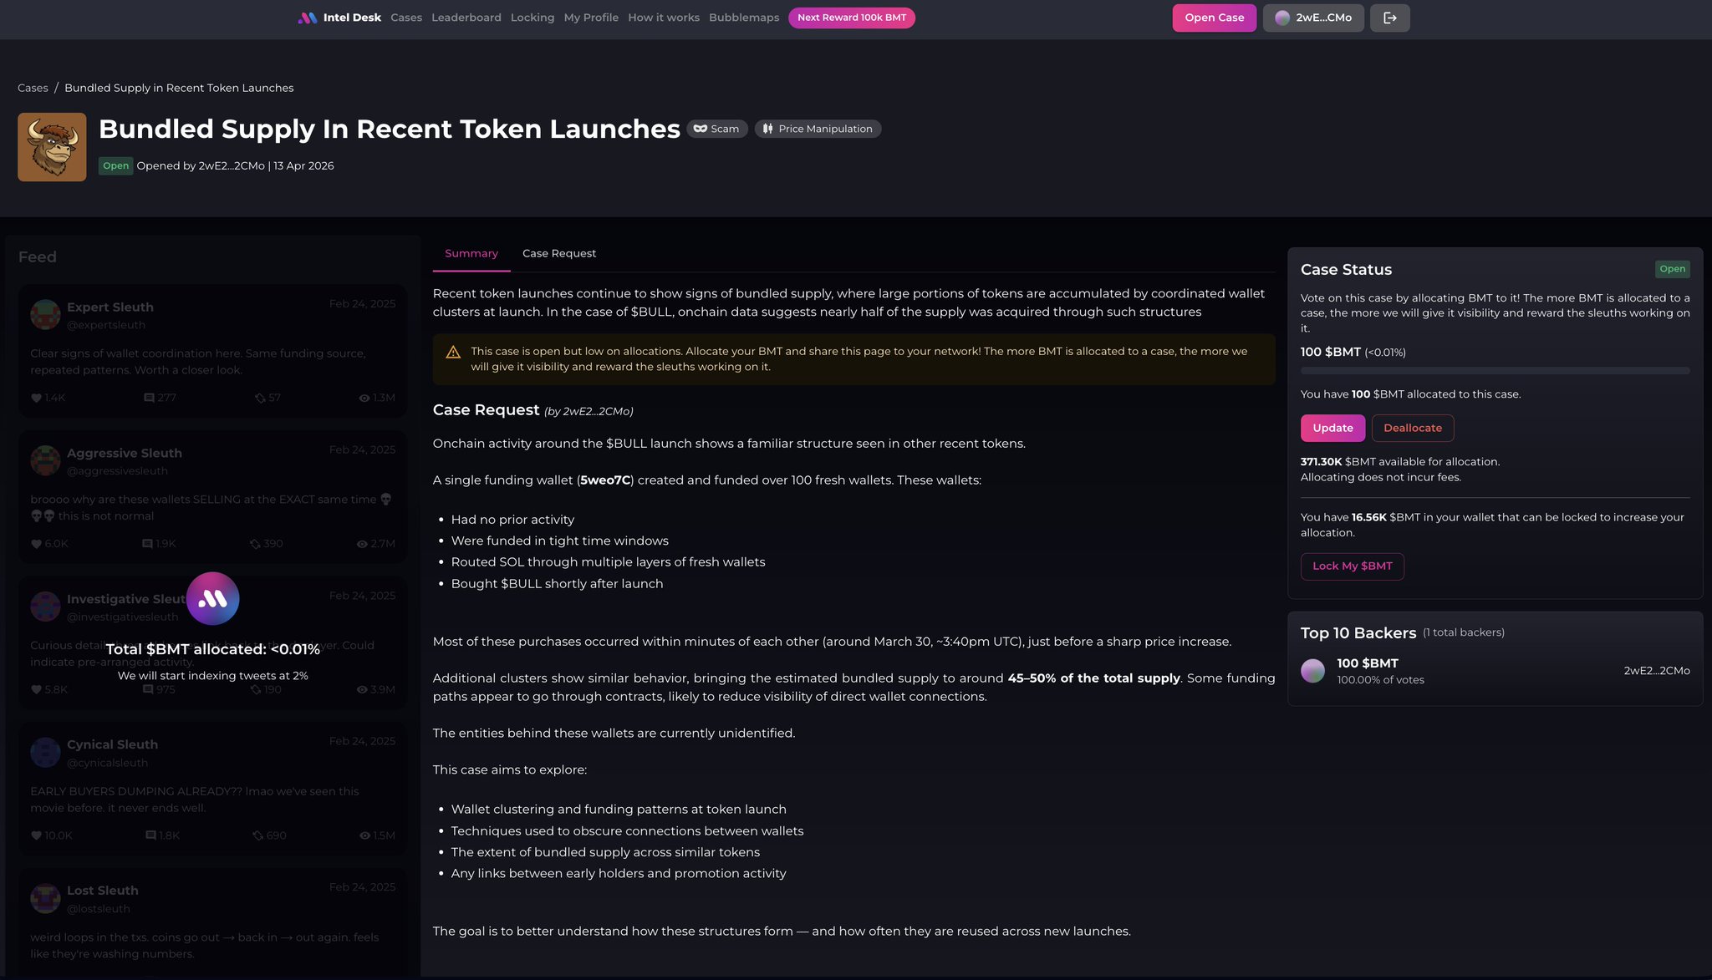Click the heart icon on Expert Sleuth post

click(x=36, y=399)
